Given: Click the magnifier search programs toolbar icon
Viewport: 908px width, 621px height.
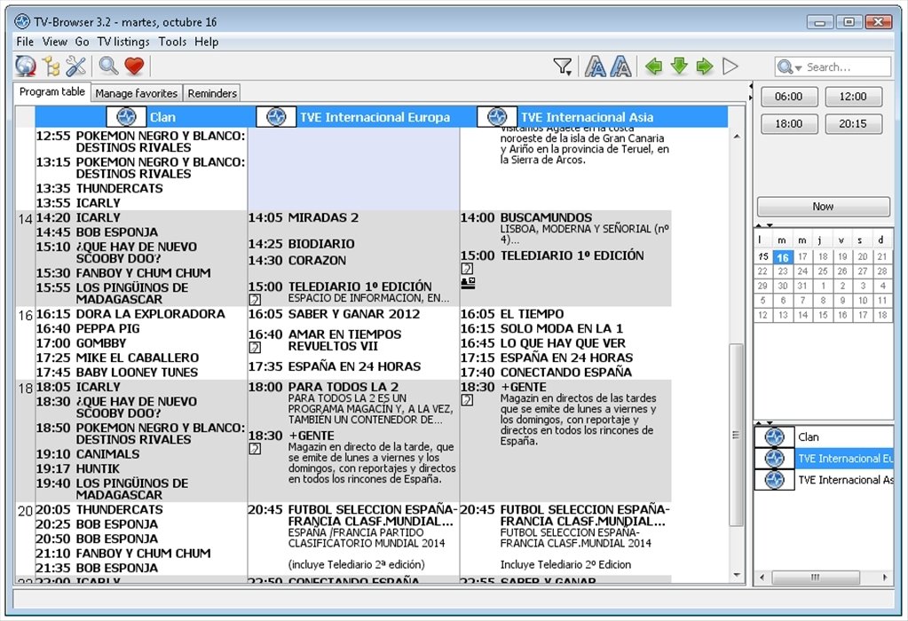Looking at the screenshot, I should pyautogui.click(x=108, y=66).
